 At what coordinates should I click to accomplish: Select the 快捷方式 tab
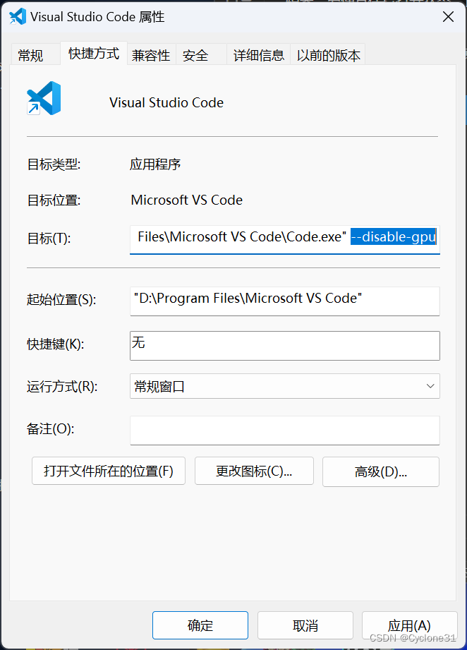click(93, 53)
